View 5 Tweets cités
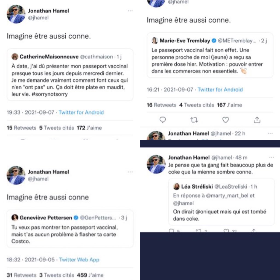 (56, 128)
